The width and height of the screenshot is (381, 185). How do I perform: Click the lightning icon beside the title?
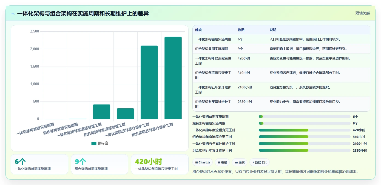click(x=13, y=14)
